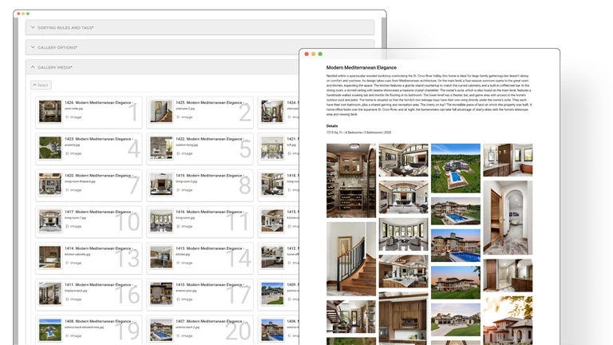613x345 pixels.
Task: Click gallery page heading 'Modern Mediterranean Elegance'
Action: [x=362, y=67]
